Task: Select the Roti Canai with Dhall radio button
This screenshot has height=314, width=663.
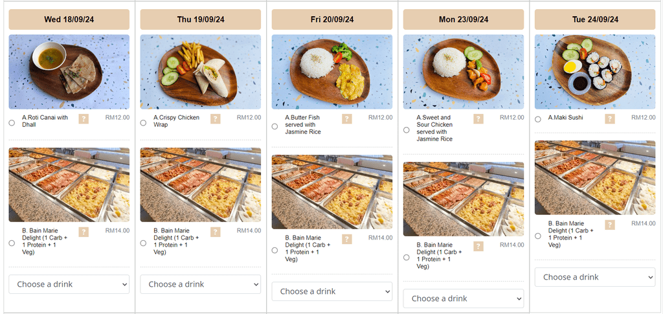Action: coord(12,123)
